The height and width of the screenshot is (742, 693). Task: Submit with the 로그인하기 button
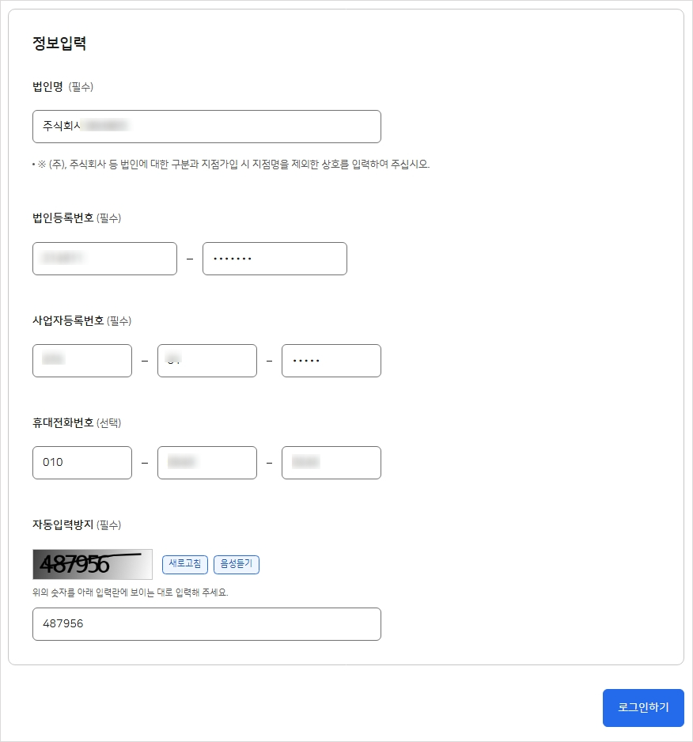coord(643,707)
